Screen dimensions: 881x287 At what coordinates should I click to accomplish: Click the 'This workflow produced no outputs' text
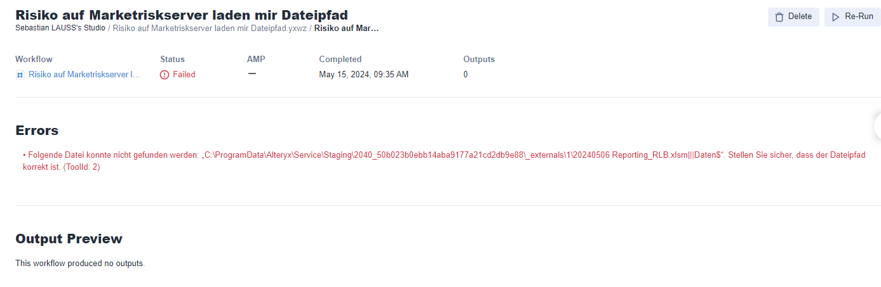point(80,263)
